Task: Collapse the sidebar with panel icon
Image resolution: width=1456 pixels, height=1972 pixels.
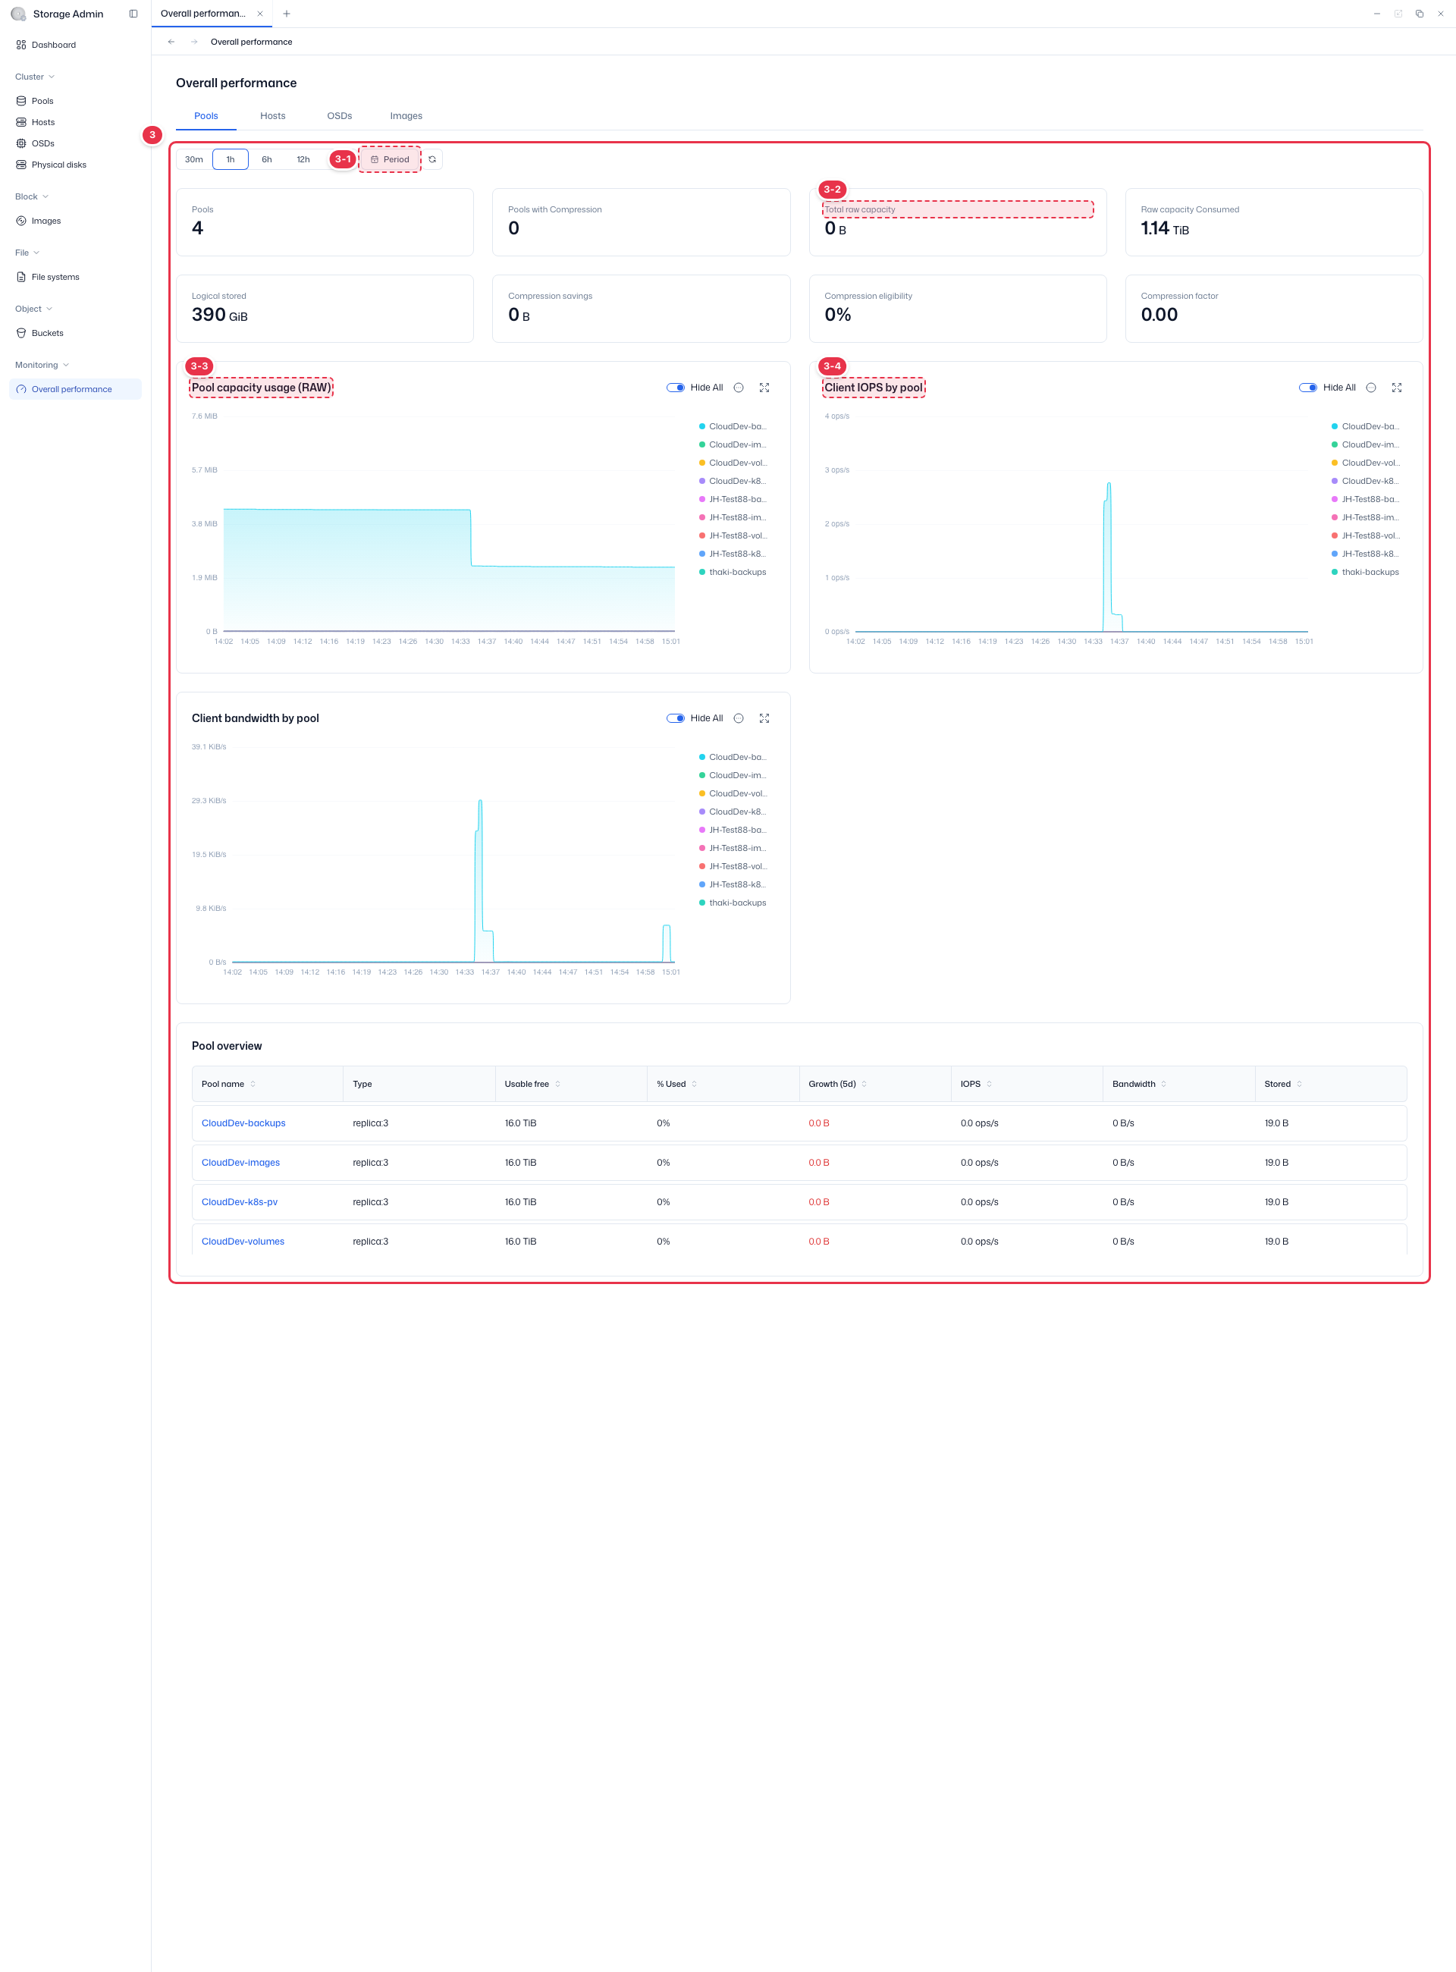Action: pyautogui.click(x=133, y=14)
